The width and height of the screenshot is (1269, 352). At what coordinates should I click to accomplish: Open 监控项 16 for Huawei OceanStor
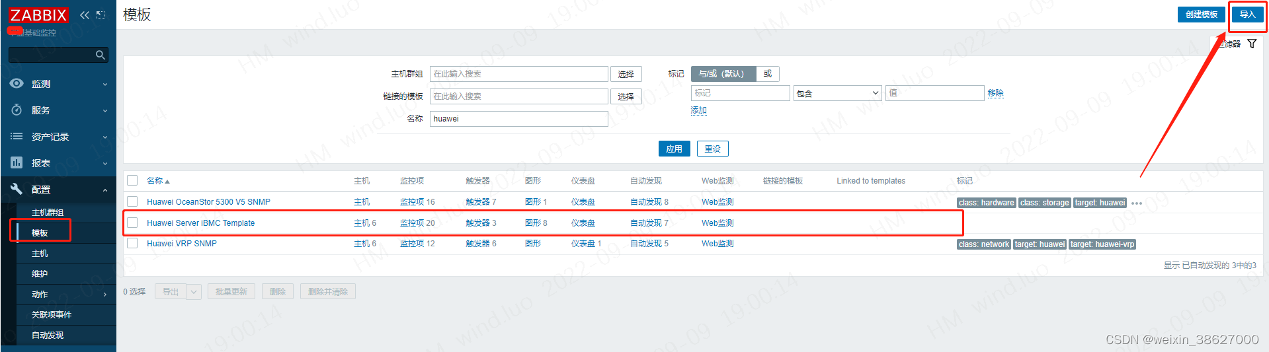[412, 202]
